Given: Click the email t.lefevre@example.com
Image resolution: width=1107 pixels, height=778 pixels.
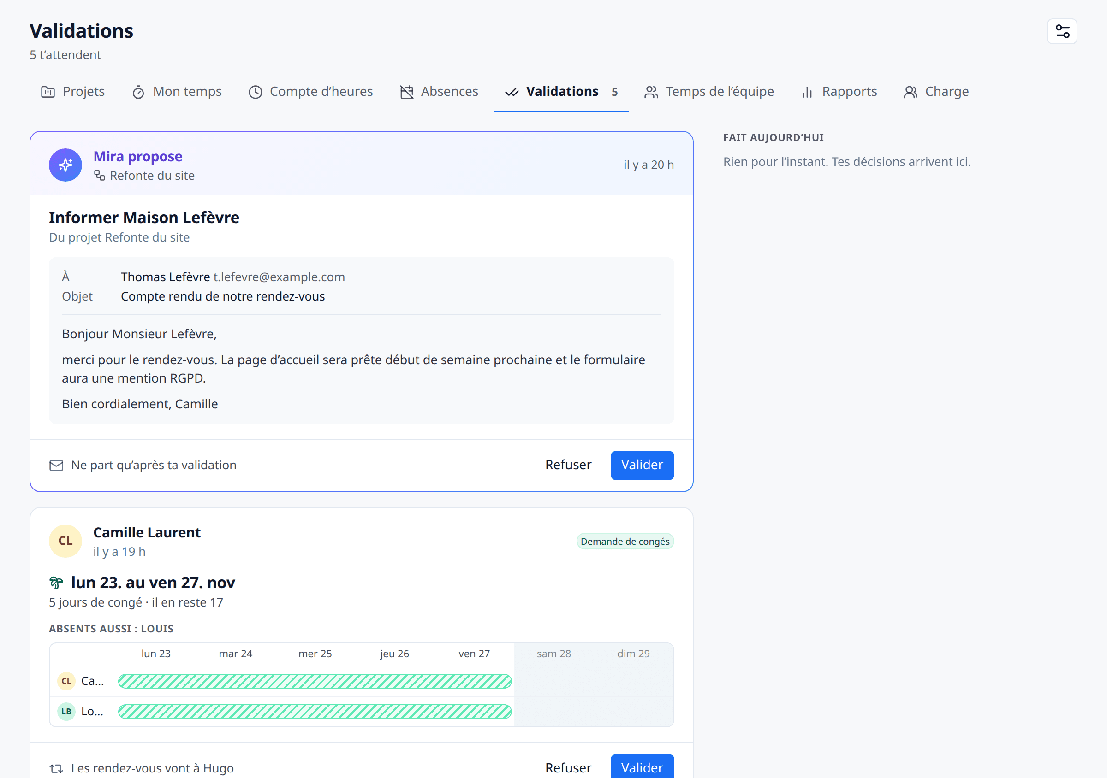Looking at the screenshot, I should [279, 277].
